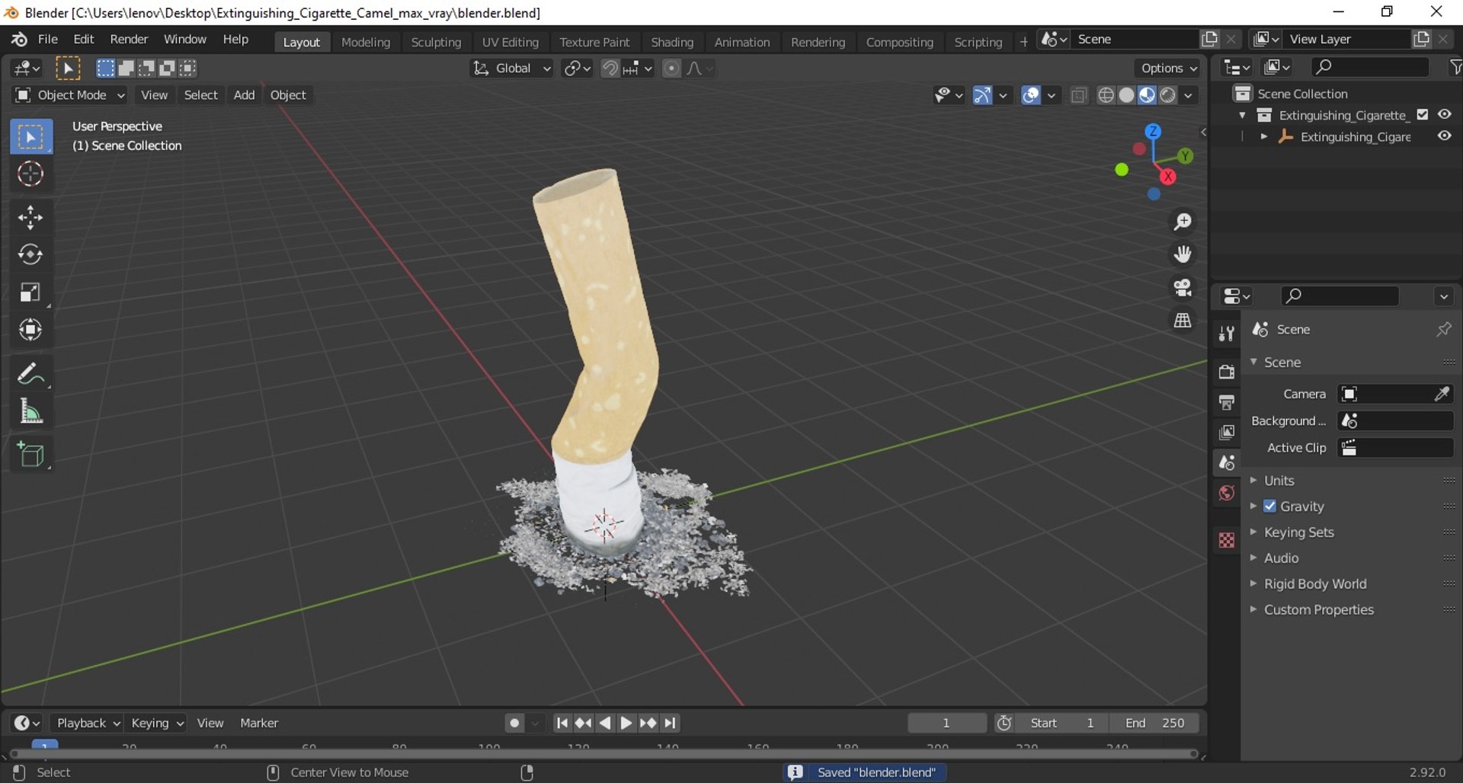Click the pan view hand icon

coord(1183,254)
